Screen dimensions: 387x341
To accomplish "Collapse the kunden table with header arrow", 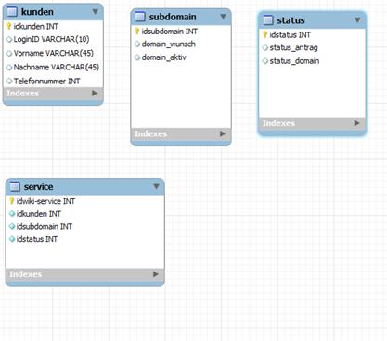I will 95,11.
